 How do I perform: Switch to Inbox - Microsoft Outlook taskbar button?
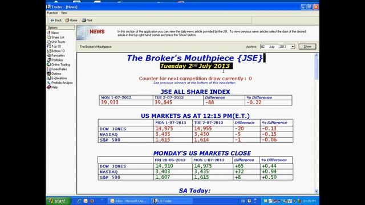point(128,201)
